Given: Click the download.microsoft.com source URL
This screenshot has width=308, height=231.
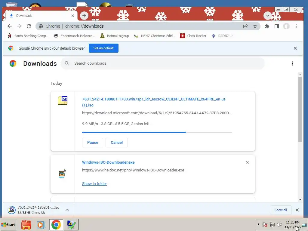Looking at the screenshot, I should click(156, 113).
